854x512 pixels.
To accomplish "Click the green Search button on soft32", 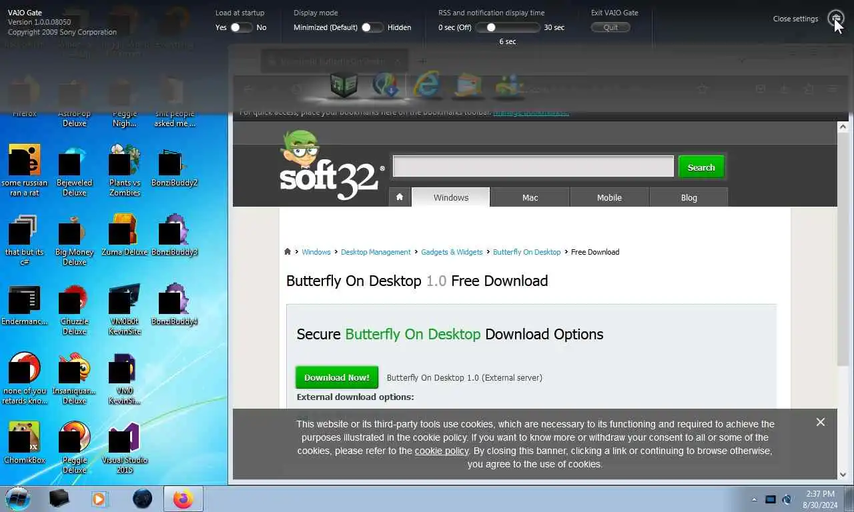I will click(x=701, y=167).
